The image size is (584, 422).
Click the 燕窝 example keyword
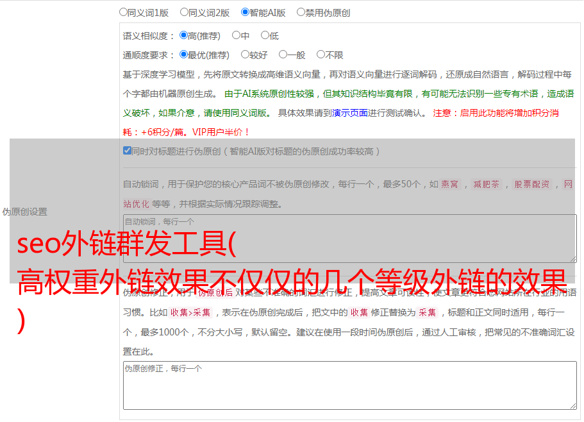tap(449, 184)
